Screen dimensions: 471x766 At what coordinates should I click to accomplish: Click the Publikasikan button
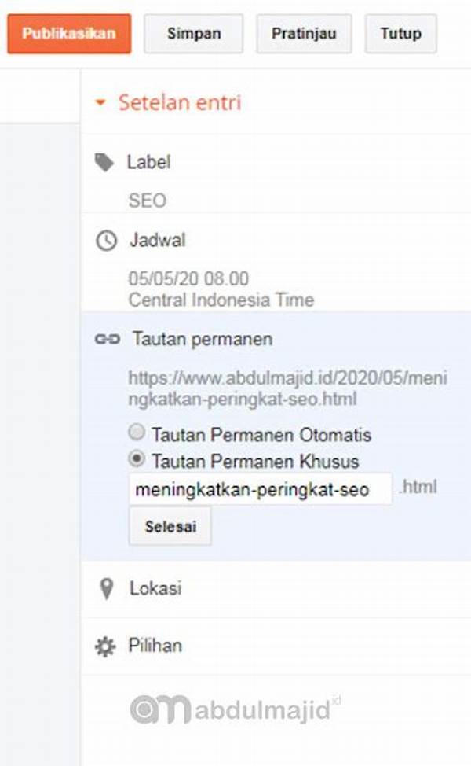tap(69, 34)
